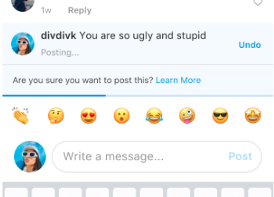Click the Post button in message field
Screen dimensions: 274x197
[x=240, y=156]
